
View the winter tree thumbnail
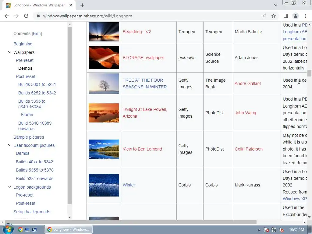[104, 83]
